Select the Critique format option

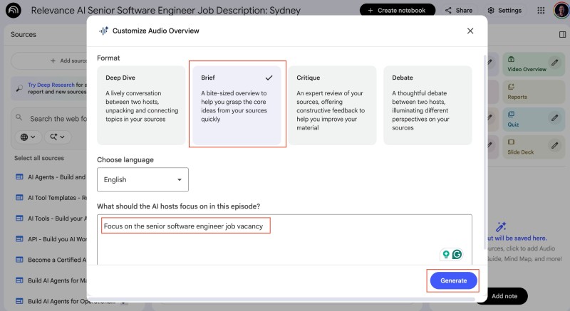333,105
